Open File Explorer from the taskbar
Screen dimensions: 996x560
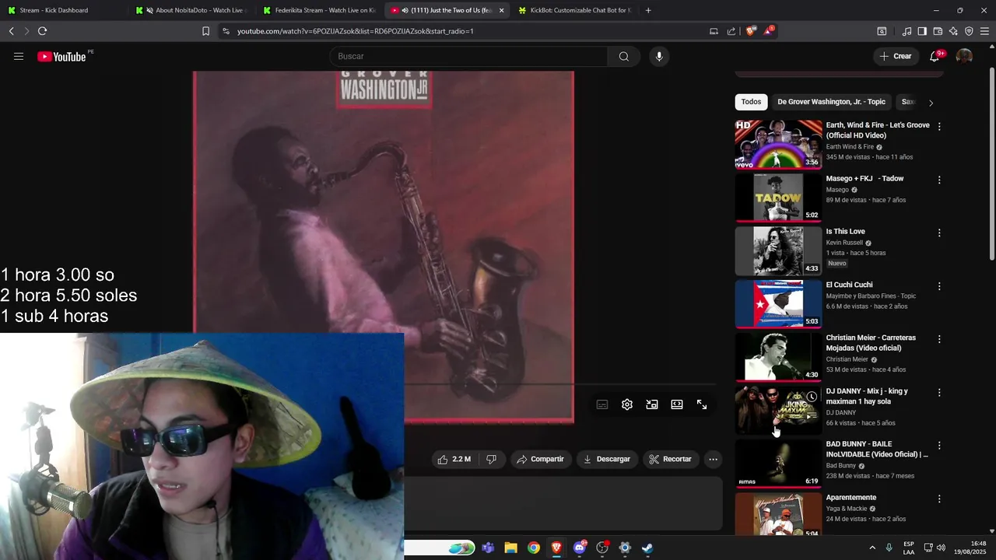pyautogui.click(x=510, y=548)
